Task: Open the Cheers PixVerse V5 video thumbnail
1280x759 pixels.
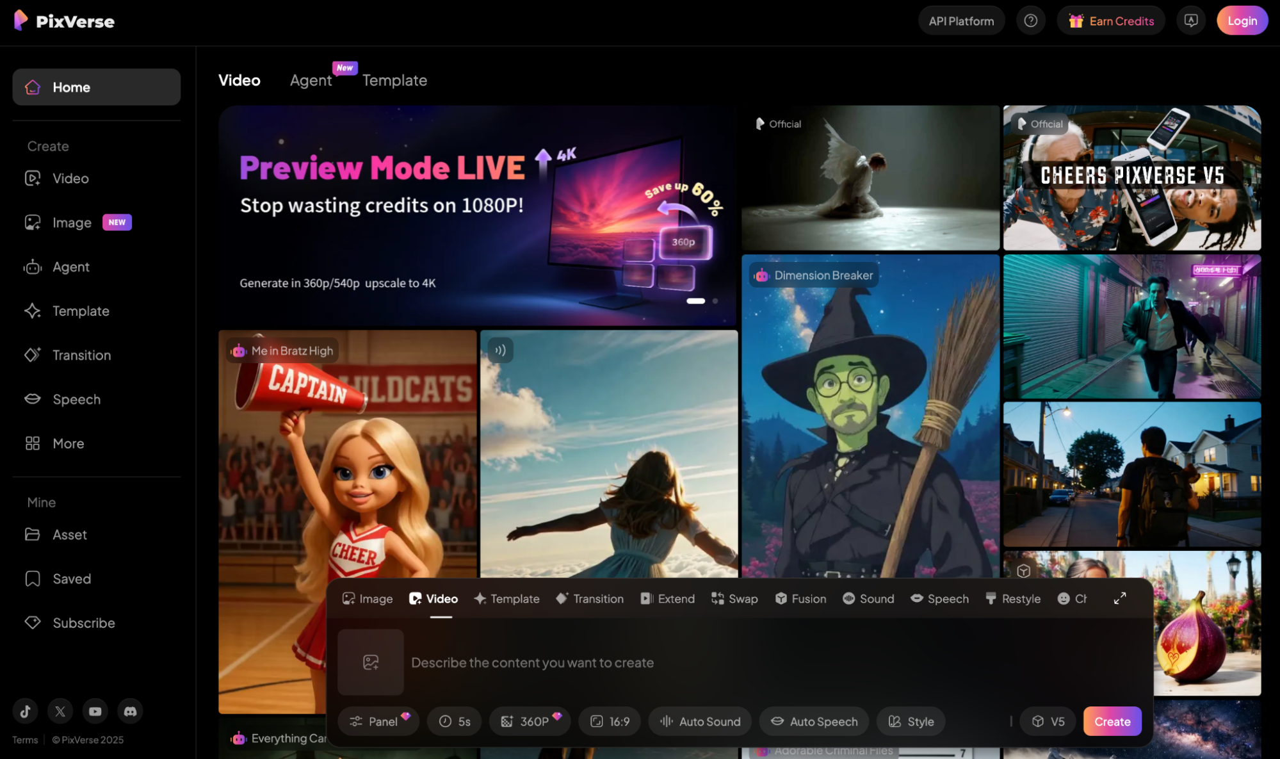Action: pyautogui.click(x=1132, y=178)
